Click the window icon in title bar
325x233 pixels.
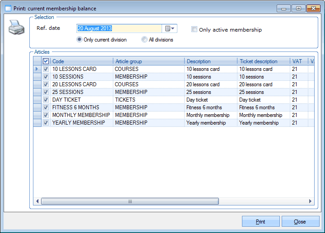[8, 8]
